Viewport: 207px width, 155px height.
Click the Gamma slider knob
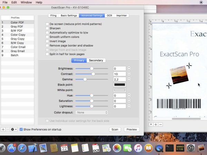(85, 79)
